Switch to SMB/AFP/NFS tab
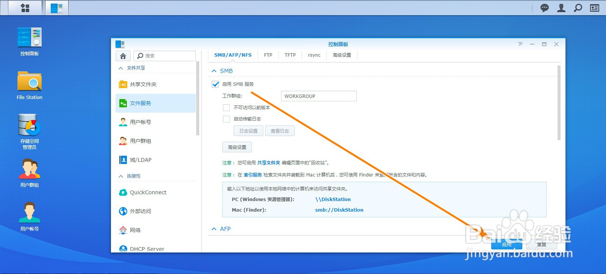The width and height of the screenshot is (606, 274). tap(233, 55)
